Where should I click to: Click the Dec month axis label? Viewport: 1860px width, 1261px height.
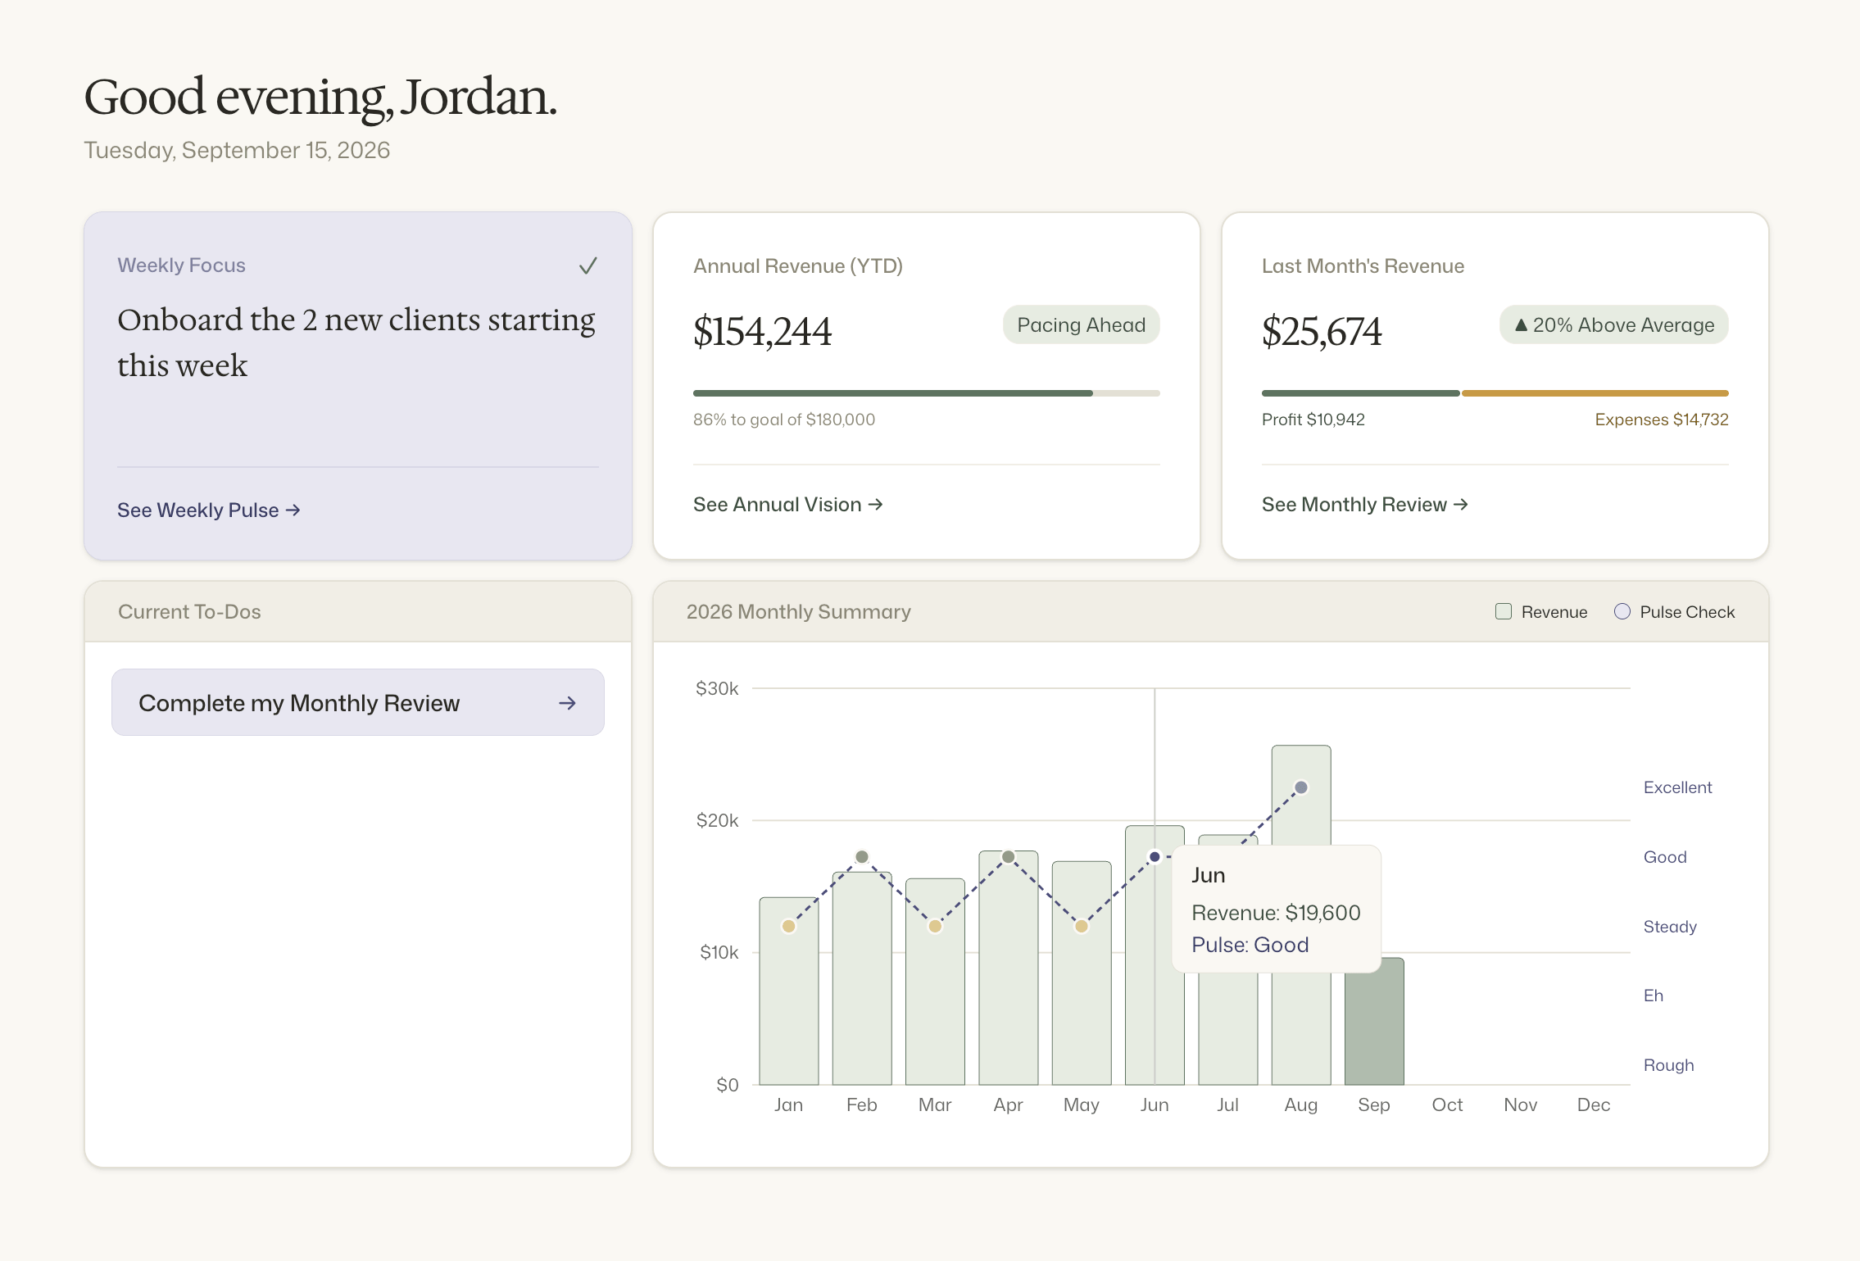point(1594,1105)
